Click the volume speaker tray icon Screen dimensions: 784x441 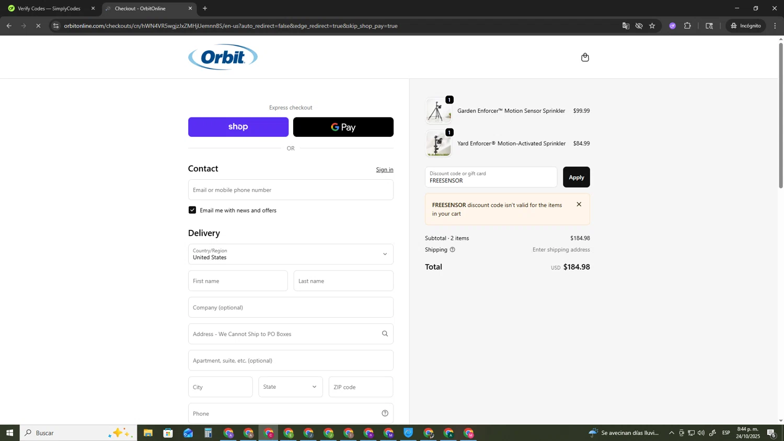tap(701, 433)
